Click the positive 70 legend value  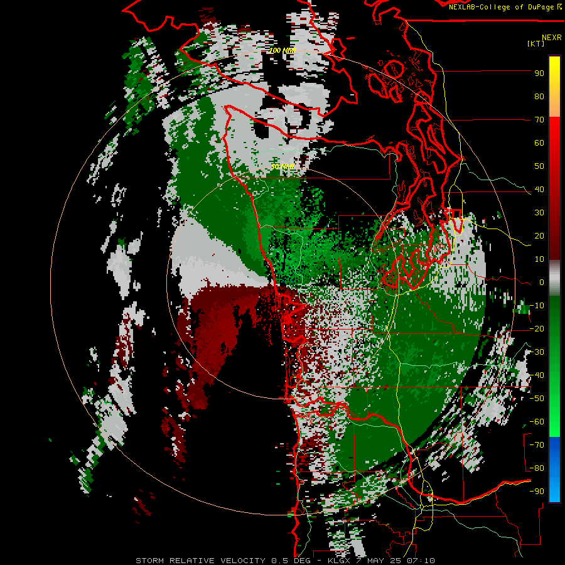coord(539,120)
